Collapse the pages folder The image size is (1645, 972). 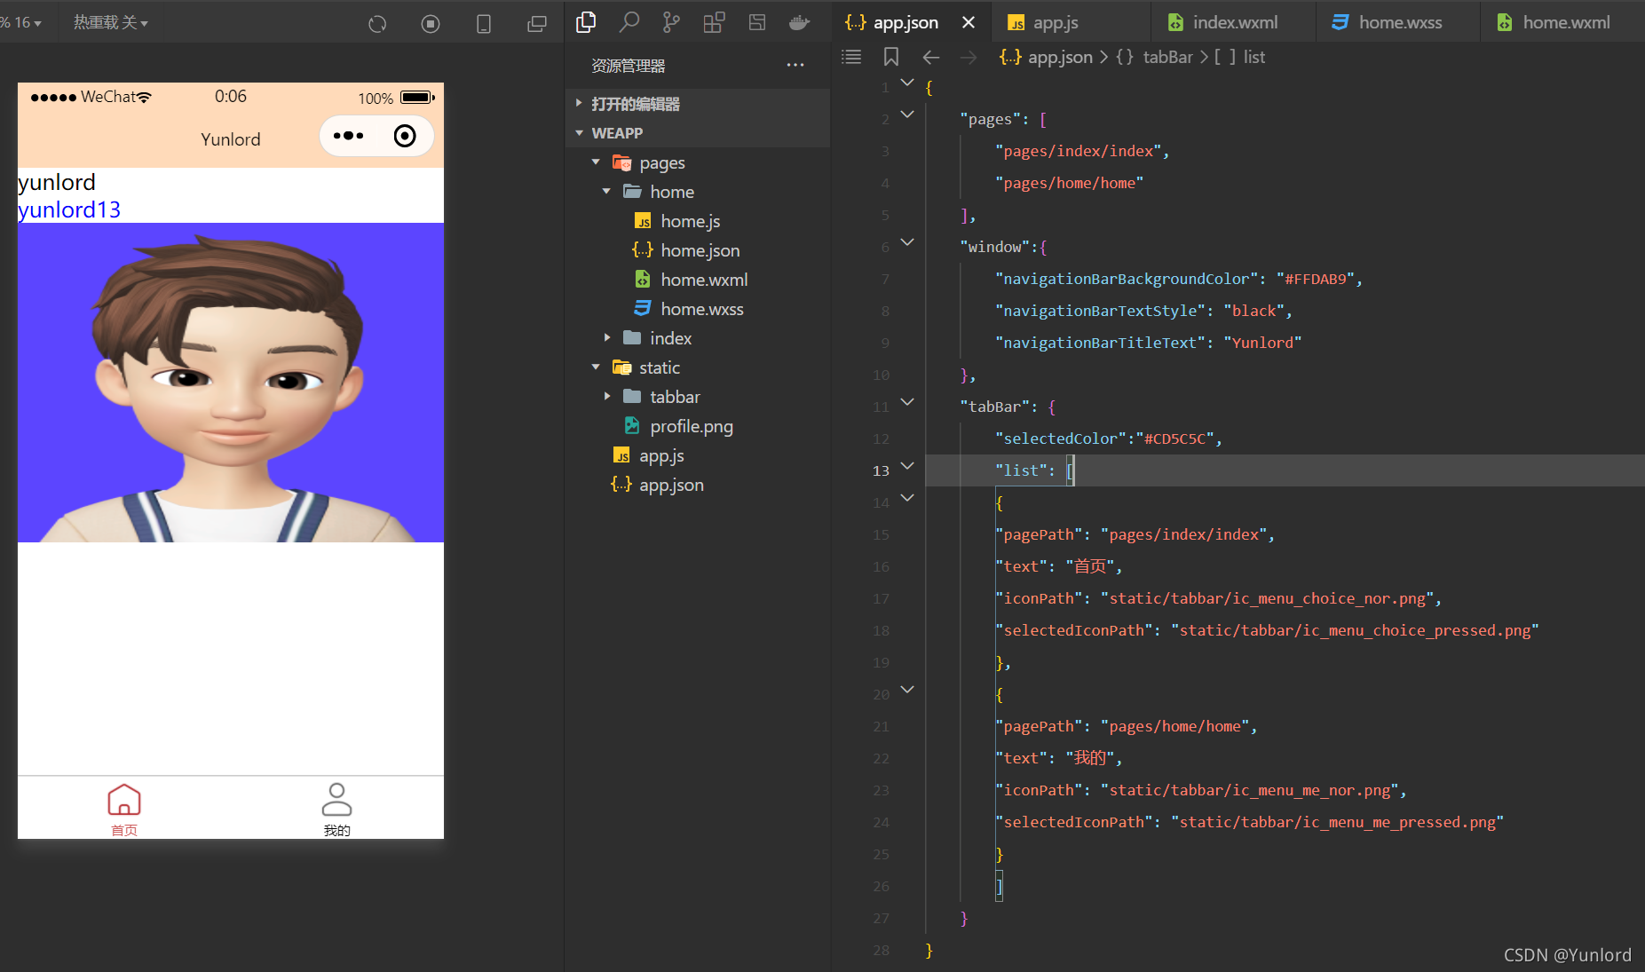point(596,162)
